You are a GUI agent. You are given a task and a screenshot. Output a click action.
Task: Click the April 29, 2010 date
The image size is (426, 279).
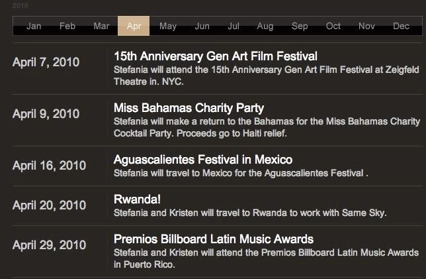coord(49,245)
